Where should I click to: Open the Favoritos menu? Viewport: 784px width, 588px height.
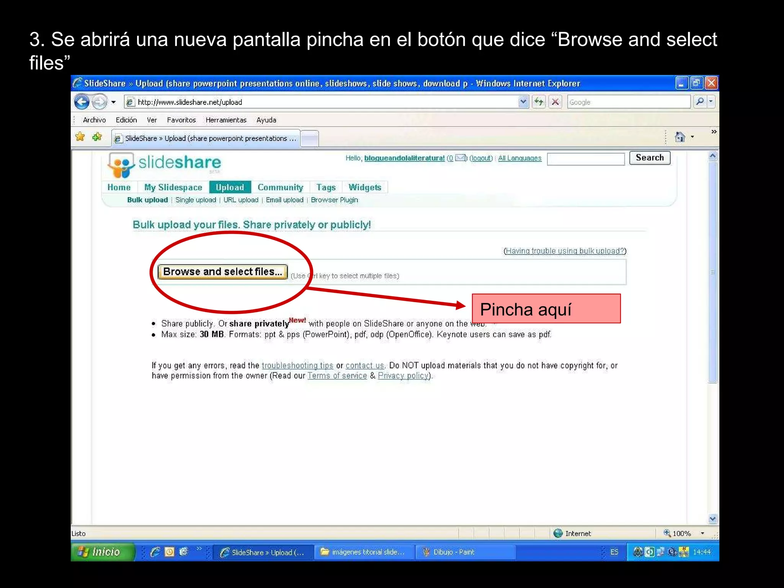click(181, 120)
